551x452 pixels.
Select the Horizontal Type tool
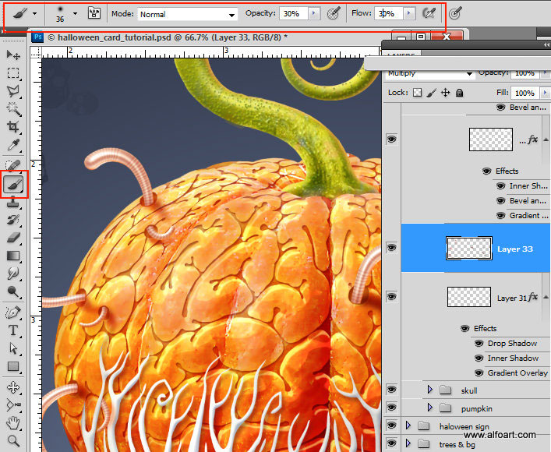tap(13, 330)
